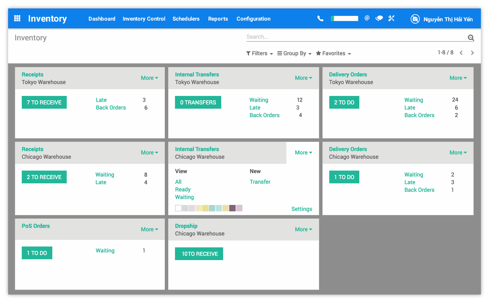This screenshot has width=489, height=303.
Task: Click the 7 TO RECEIVE button for Tokyo Receipts
Action: (44, 102)
